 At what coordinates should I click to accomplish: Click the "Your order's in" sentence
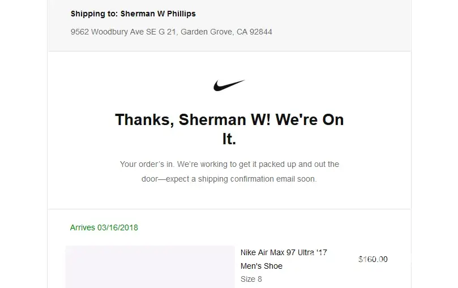(147, 164)
